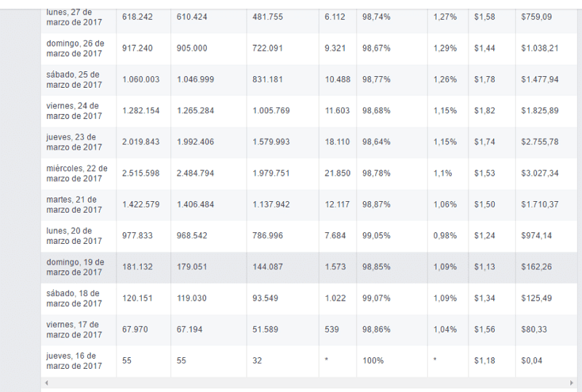Select the domingo, 26 de marzo date cell
The width and height of the screenshot is (582, 392).
(74, 48)
